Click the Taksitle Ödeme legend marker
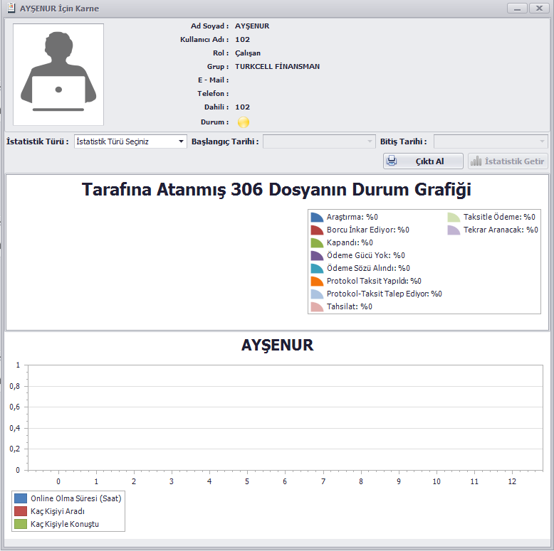The height and width of the screenshot is (551, 554). 454,217
